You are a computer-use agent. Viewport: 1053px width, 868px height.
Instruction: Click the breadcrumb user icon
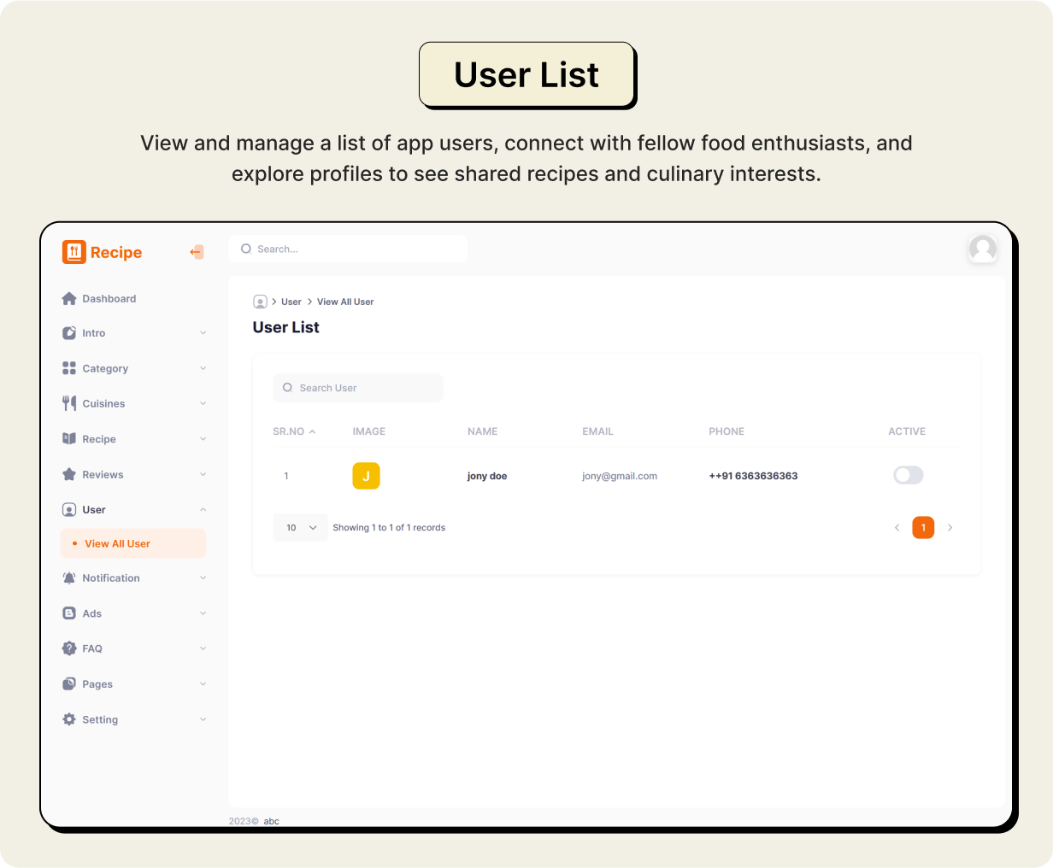(x=260, y=302)
